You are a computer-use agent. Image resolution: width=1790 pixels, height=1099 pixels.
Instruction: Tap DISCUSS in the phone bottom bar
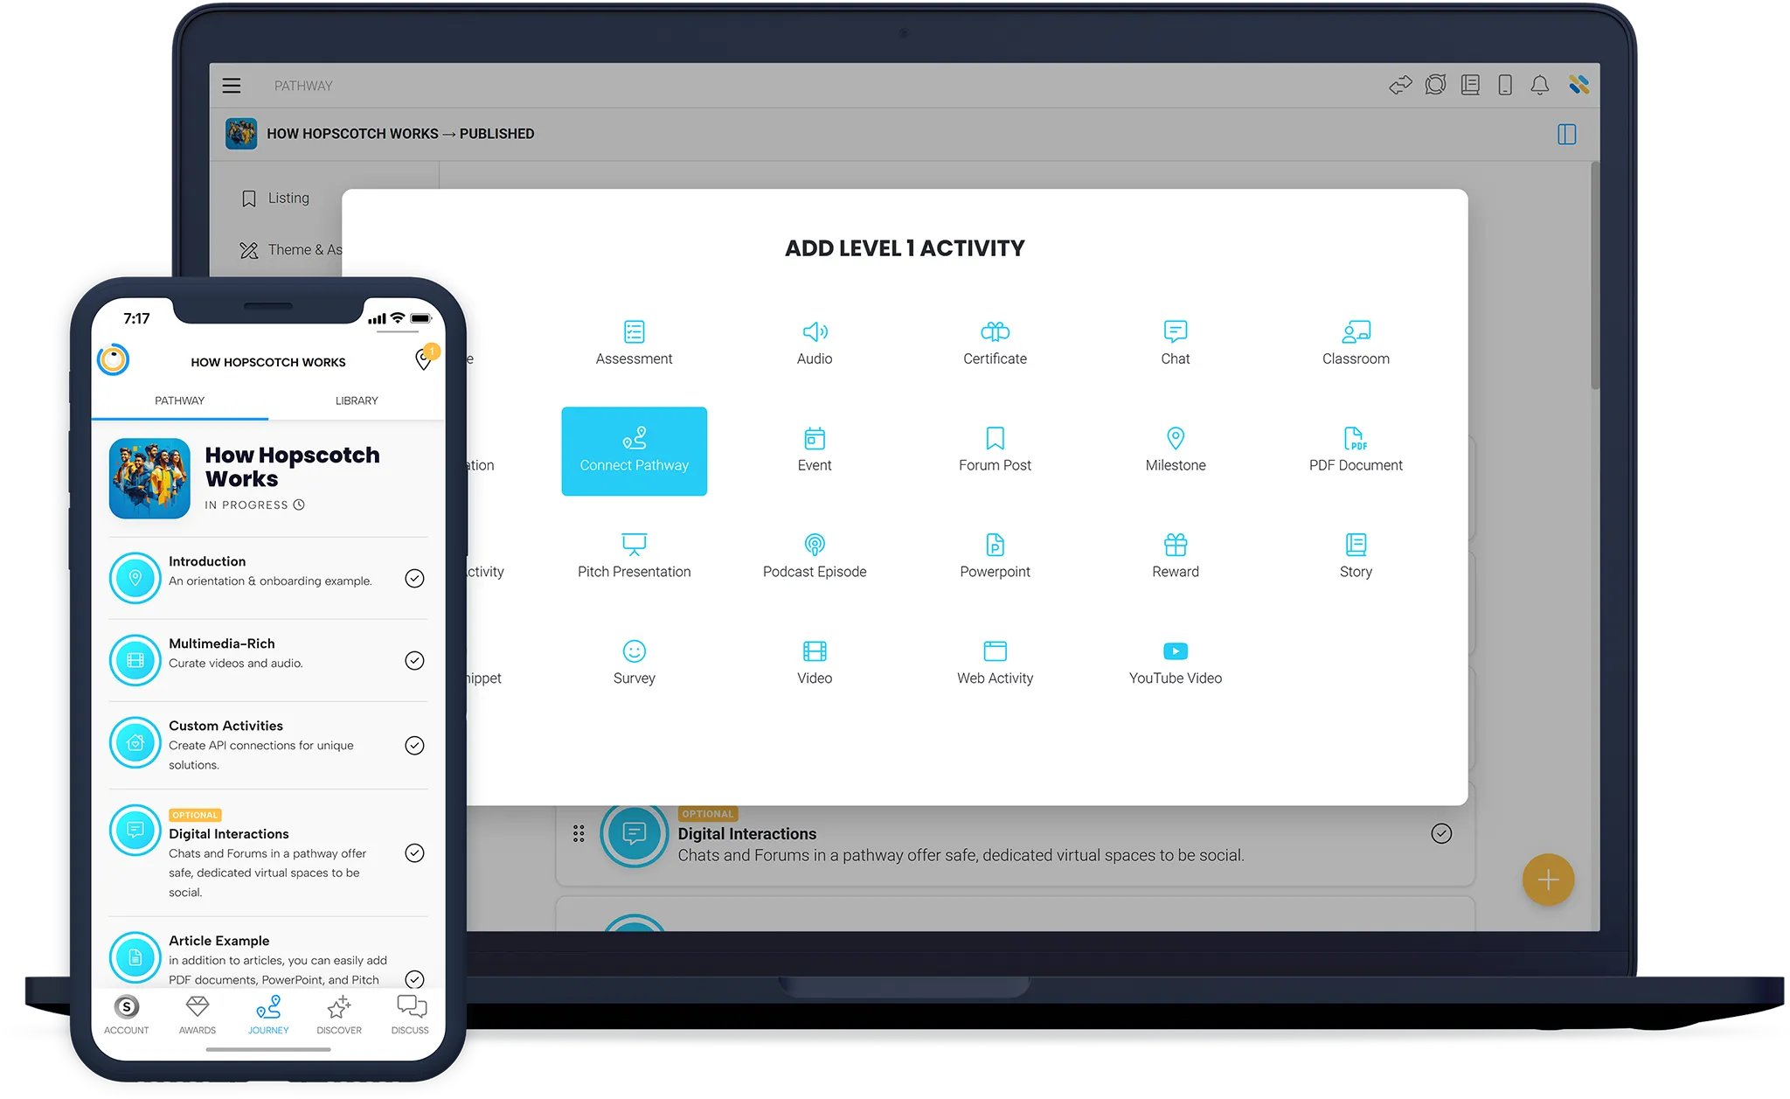(x=410, y=1015)
